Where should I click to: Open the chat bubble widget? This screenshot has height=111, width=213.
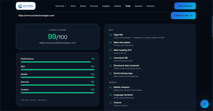pyautogui.click(x=204, y=104)
